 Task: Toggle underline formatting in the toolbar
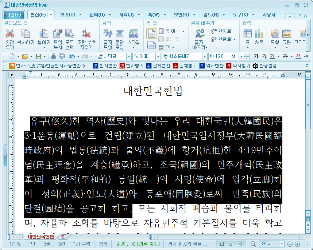click(272, 56)
